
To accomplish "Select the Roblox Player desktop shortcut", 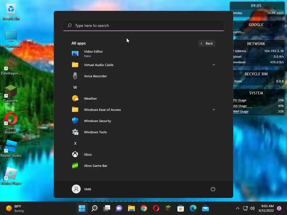I will 11,176.
